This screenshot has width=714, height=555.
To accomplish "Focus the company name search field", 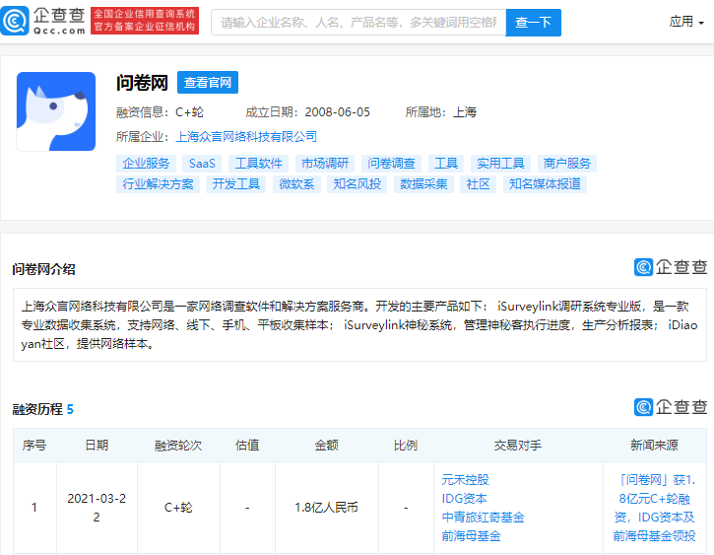I will coord(358,23).
